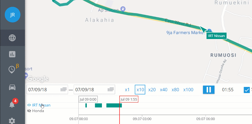Image resolution: width=252 pixels, height=124 pixels.
Task: Show the Honda track
Action: pyautogui.click(x=29, y=111)
